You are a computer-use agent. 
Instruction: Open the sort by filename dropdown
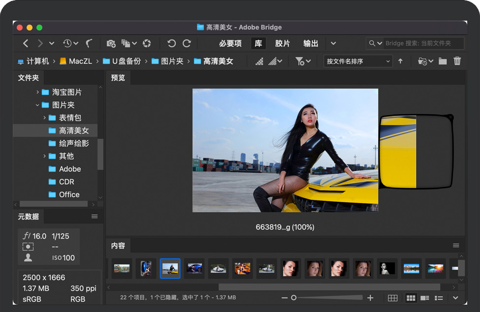(x=358, y=62)
